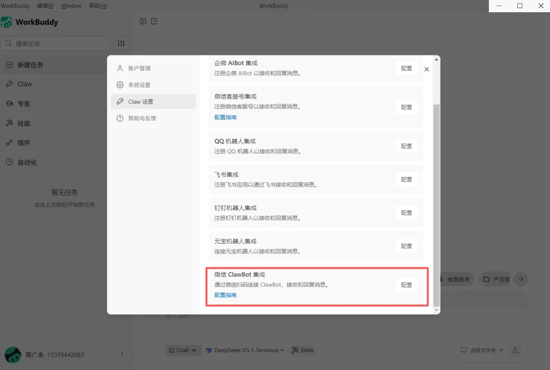Open 配置指南 link under 微信客服号集成
This screenshot has height=370, width=550.
[225, 117]
